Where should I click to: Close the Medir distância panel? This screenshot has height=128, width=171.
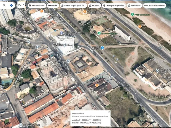coord(109,112)
